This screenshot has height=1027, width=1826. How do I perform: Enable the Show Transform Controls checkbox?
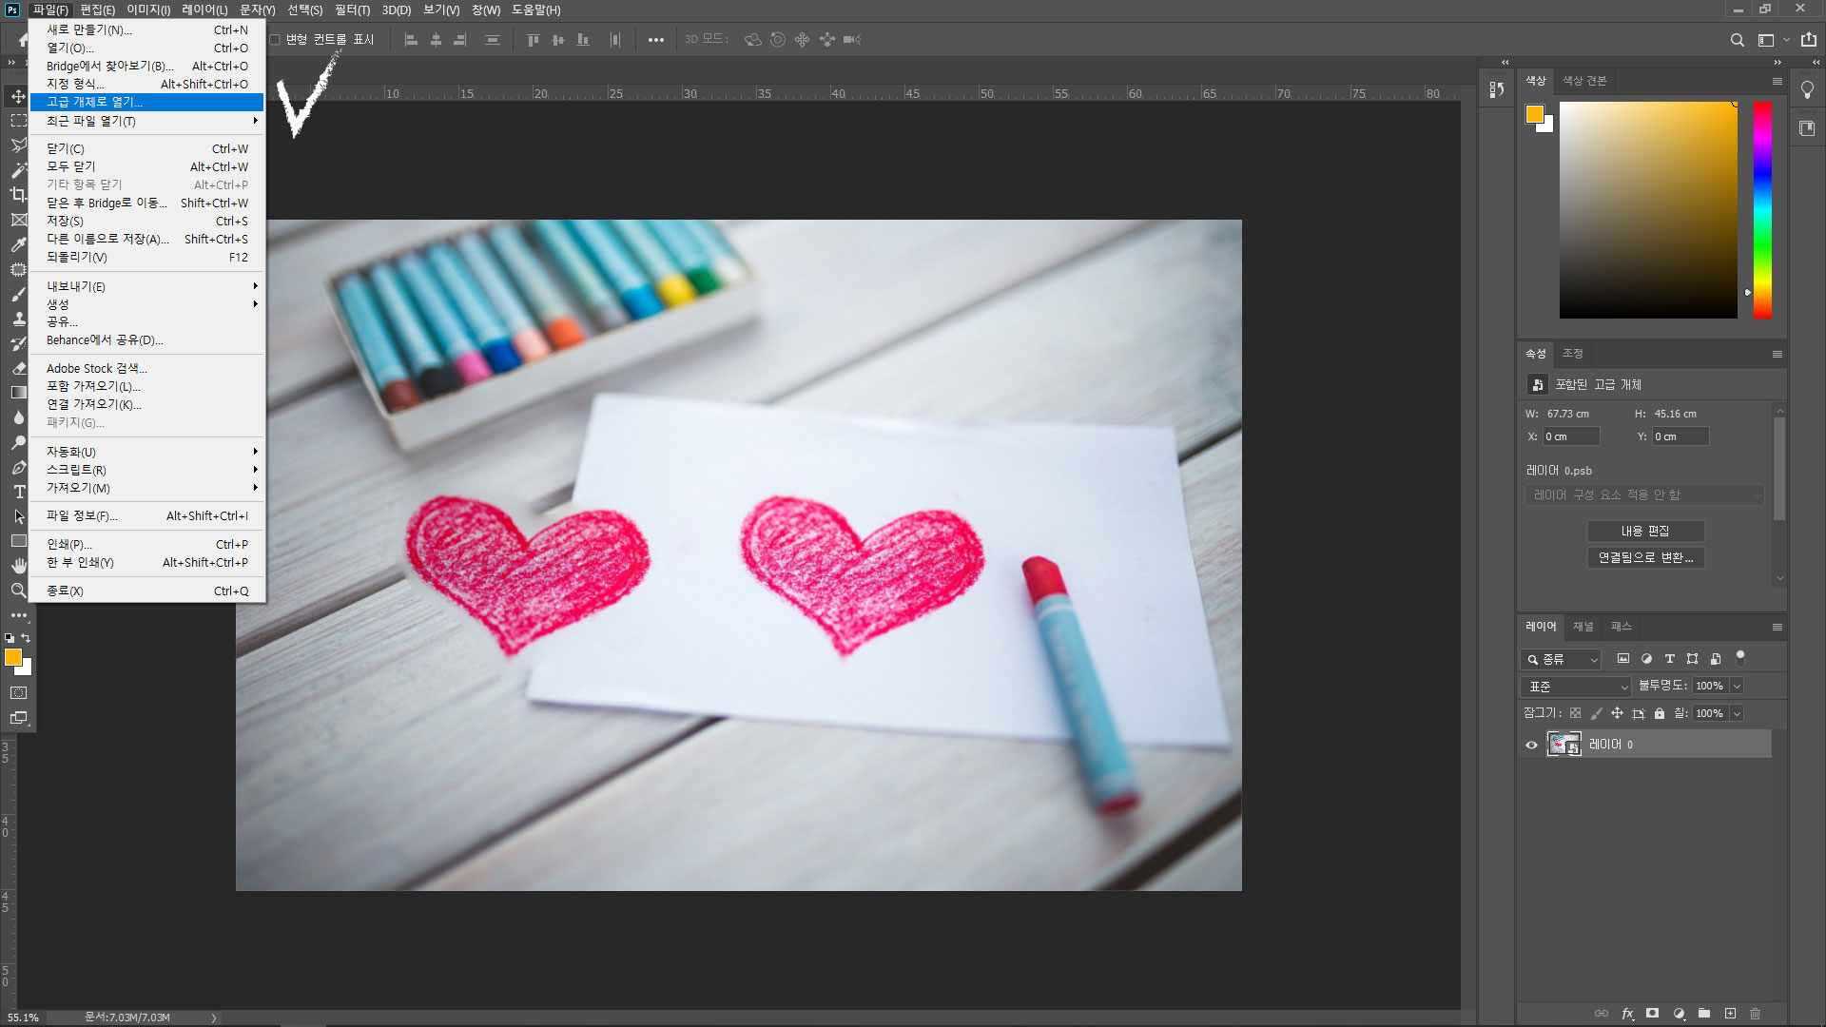coord(275,40)
